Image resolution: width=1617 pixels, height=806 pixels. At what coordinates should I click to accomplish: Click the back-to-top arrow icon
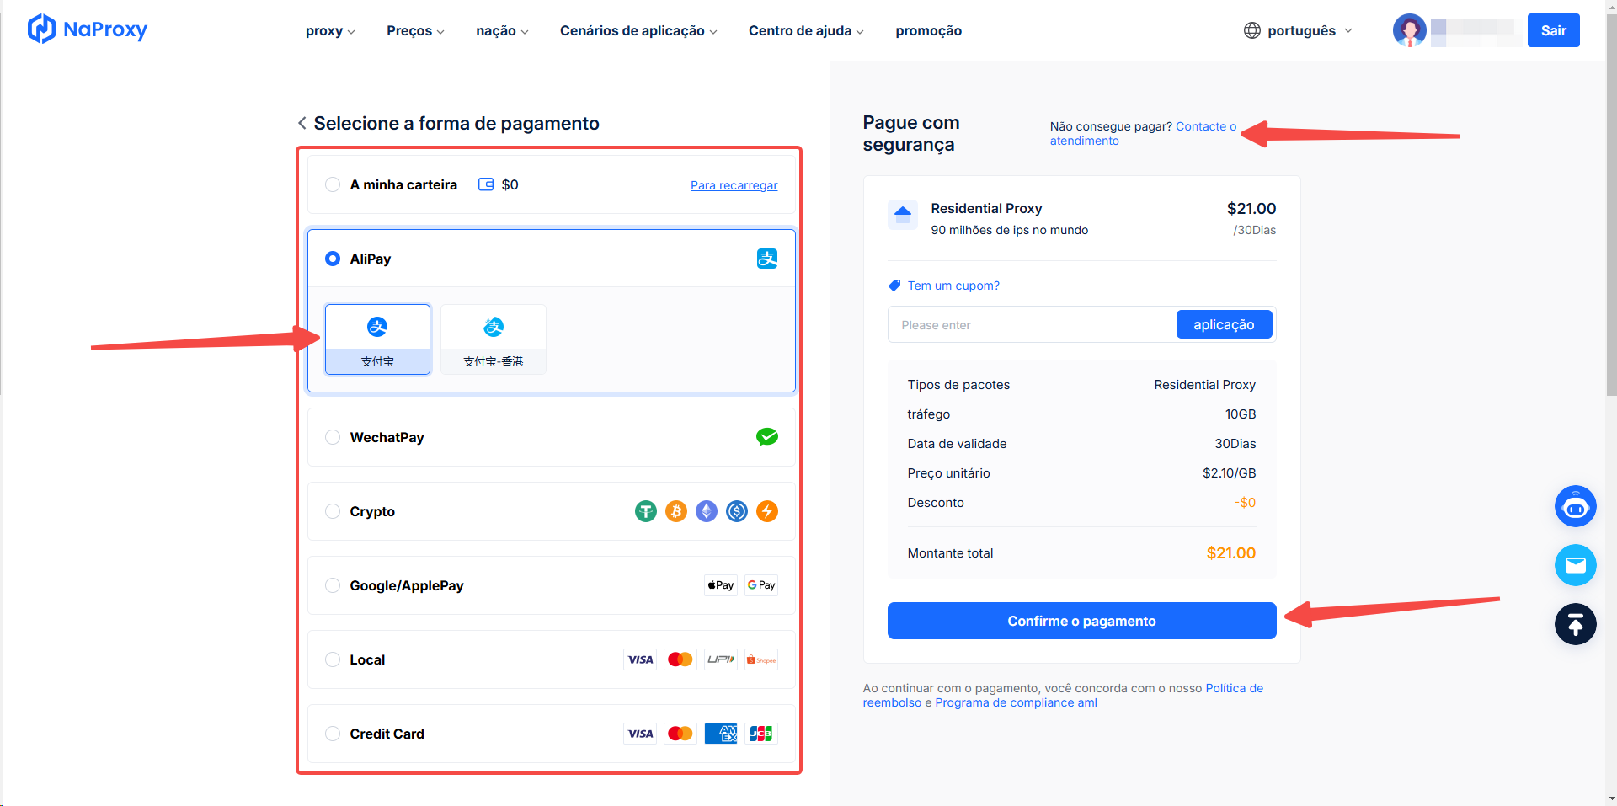[x=1575, y=624]
